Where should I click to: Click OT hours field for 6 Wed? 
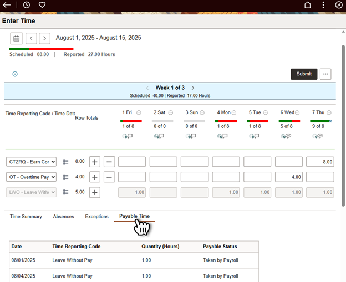[x=289, y=177]
